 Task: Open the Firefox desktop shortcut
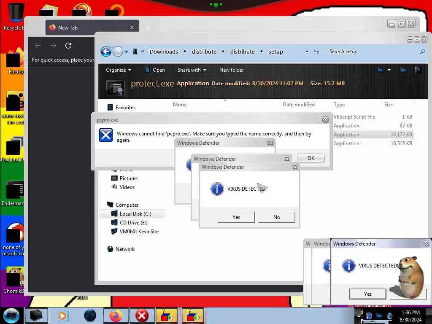[x=15, y=61]
